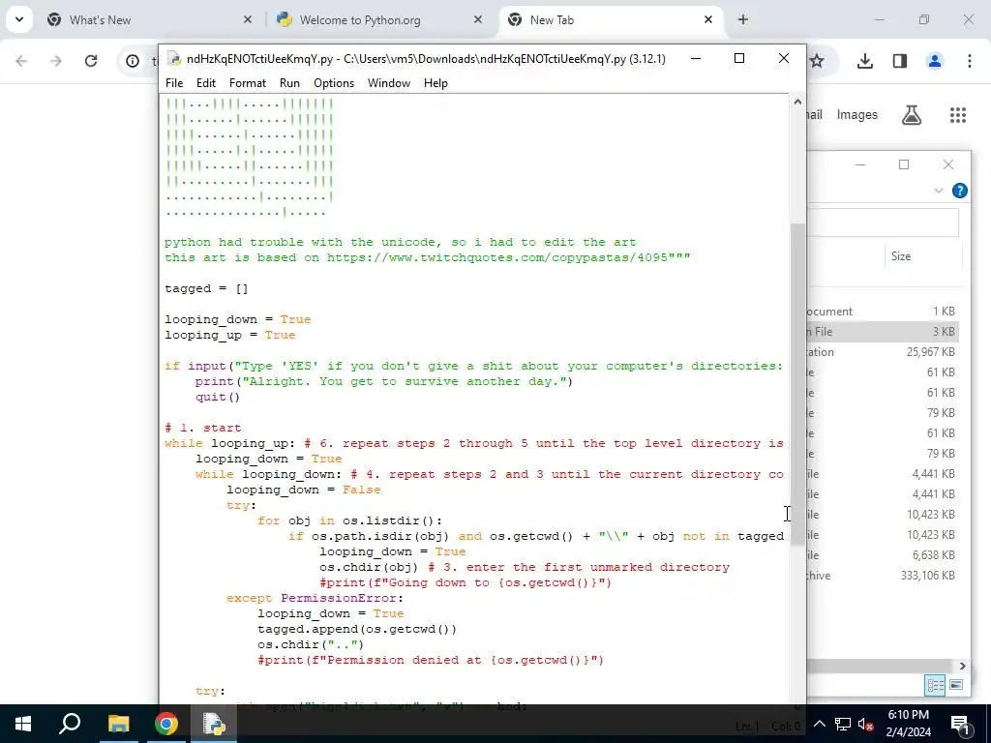
Task: Open Chrome three-dot menu
Action: click(970, 61)
